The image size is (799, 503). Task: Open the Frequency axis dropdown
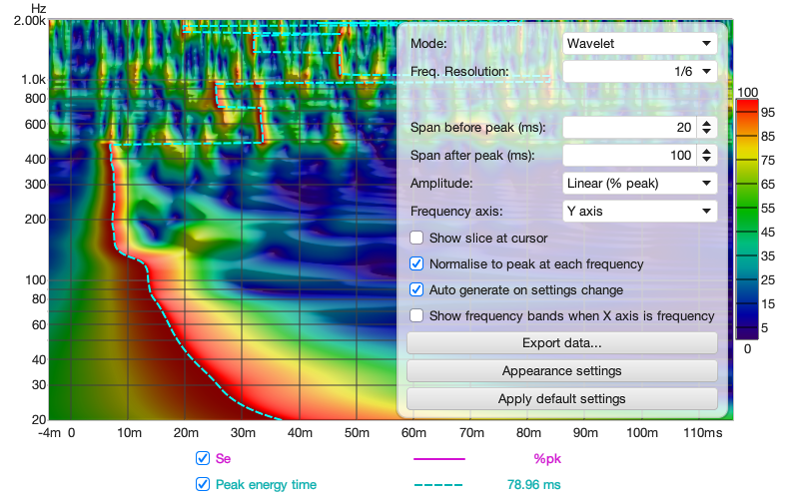click(x=639, y=212)
